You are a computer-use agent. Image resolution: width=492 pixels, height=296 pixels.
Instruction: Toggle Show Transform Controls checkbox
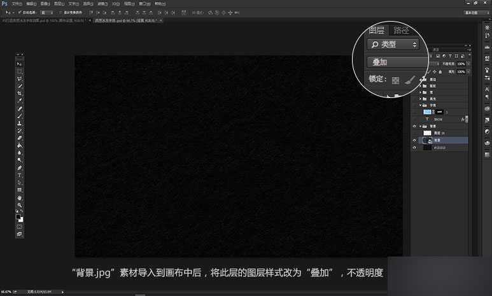pos(60,12)
